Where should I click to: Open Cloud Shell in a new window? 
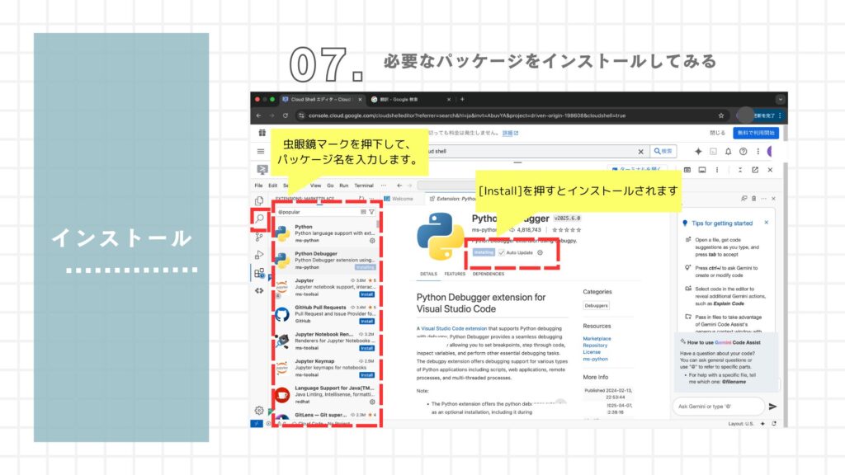(755, 170)
